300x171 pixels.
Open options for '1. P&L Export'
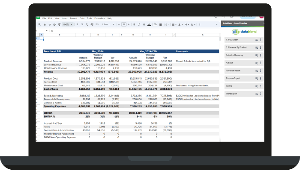tap(261, 40)
